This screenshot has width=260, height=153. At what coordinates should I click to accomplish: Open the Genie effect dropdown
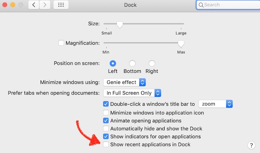124,82
